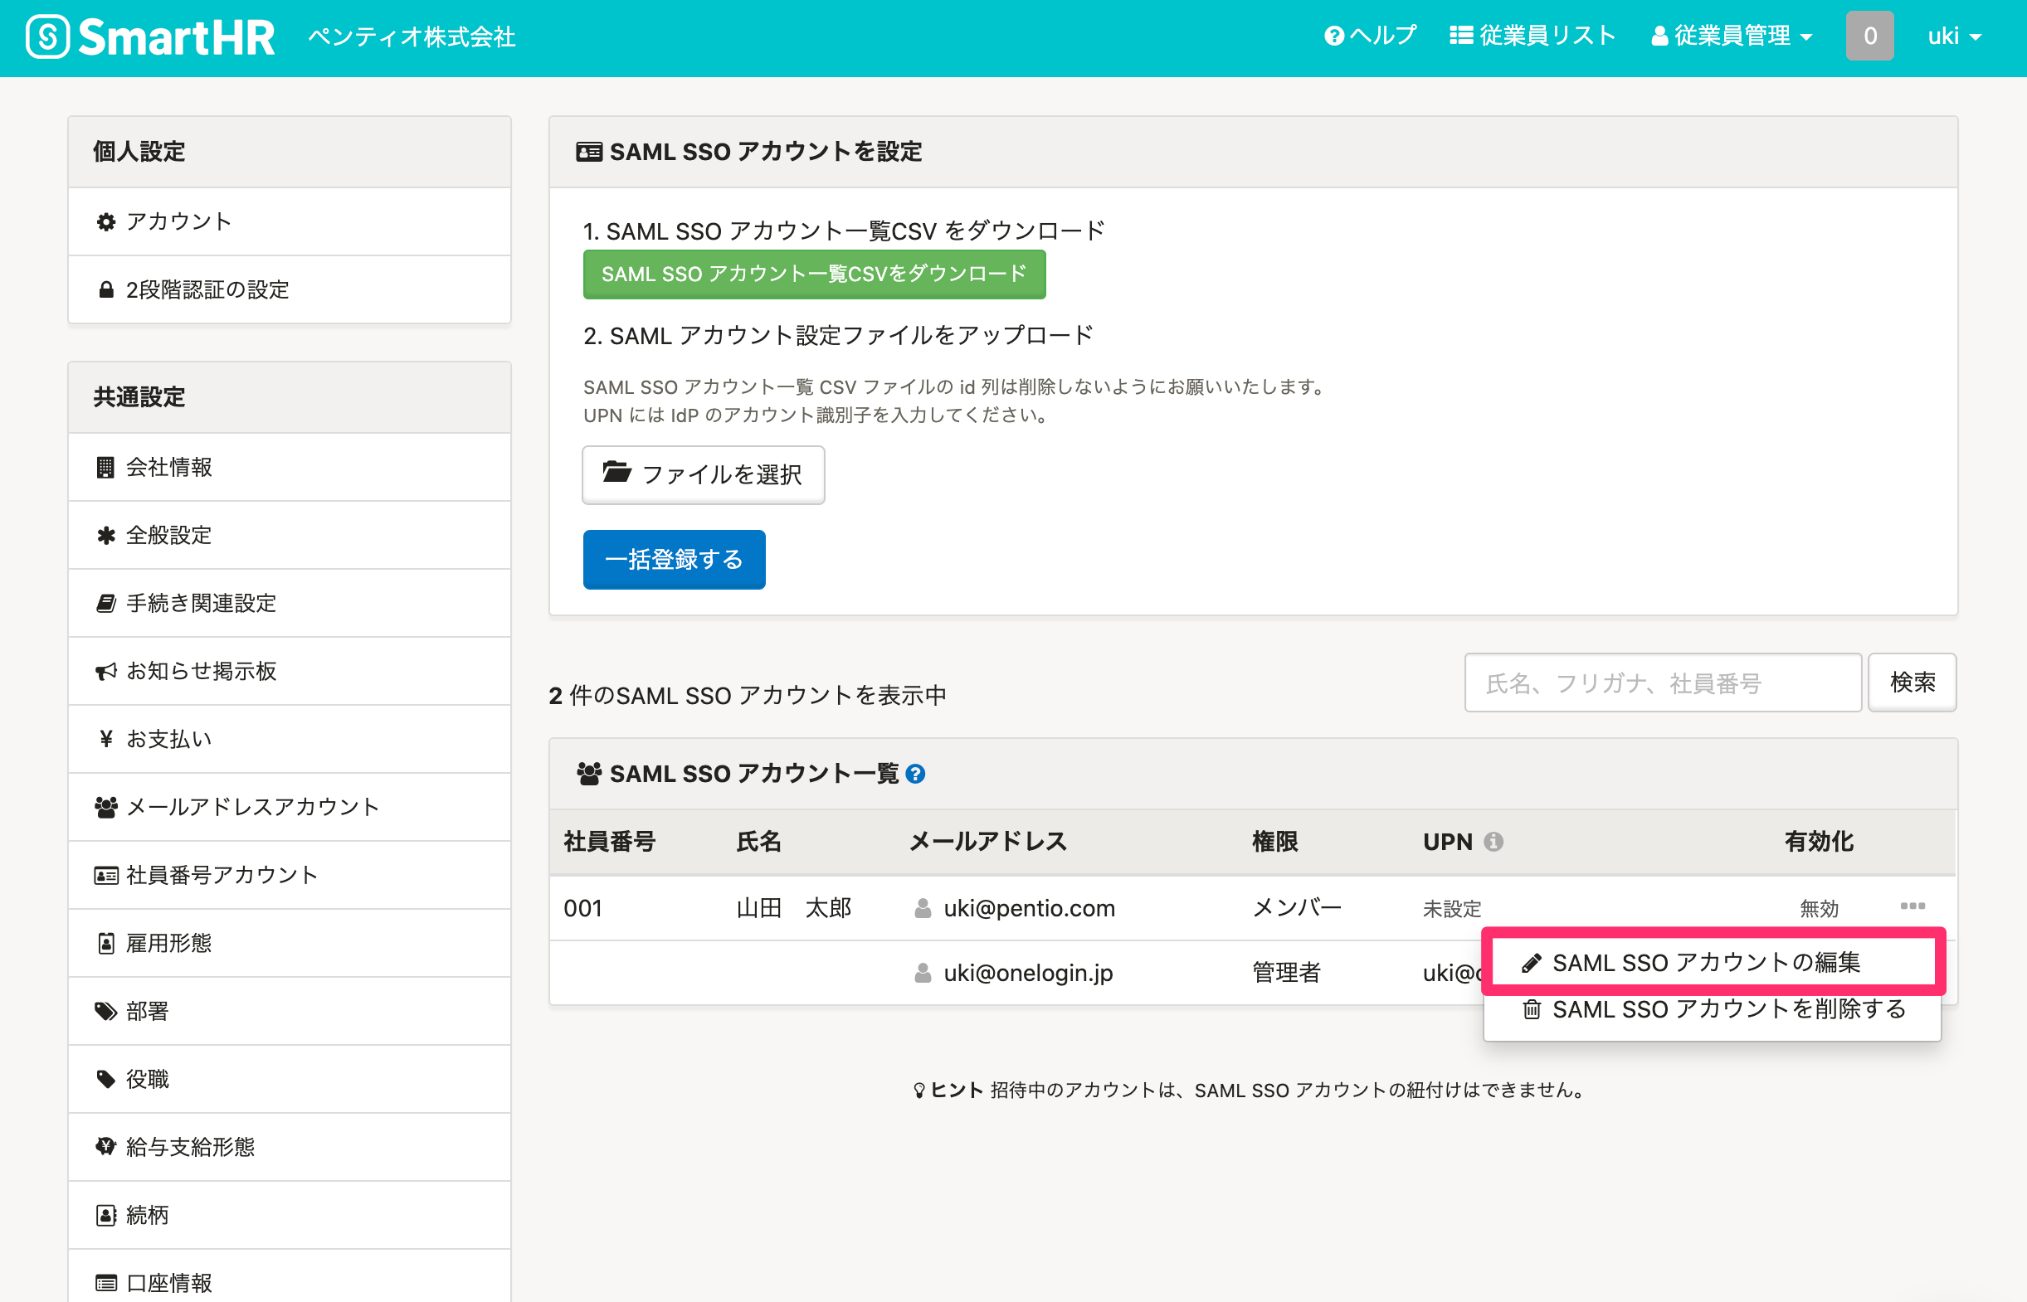Viewport: 2027px width, 1302px height.
Task: Click the メンバー role cell
Action: point(1296,908)
